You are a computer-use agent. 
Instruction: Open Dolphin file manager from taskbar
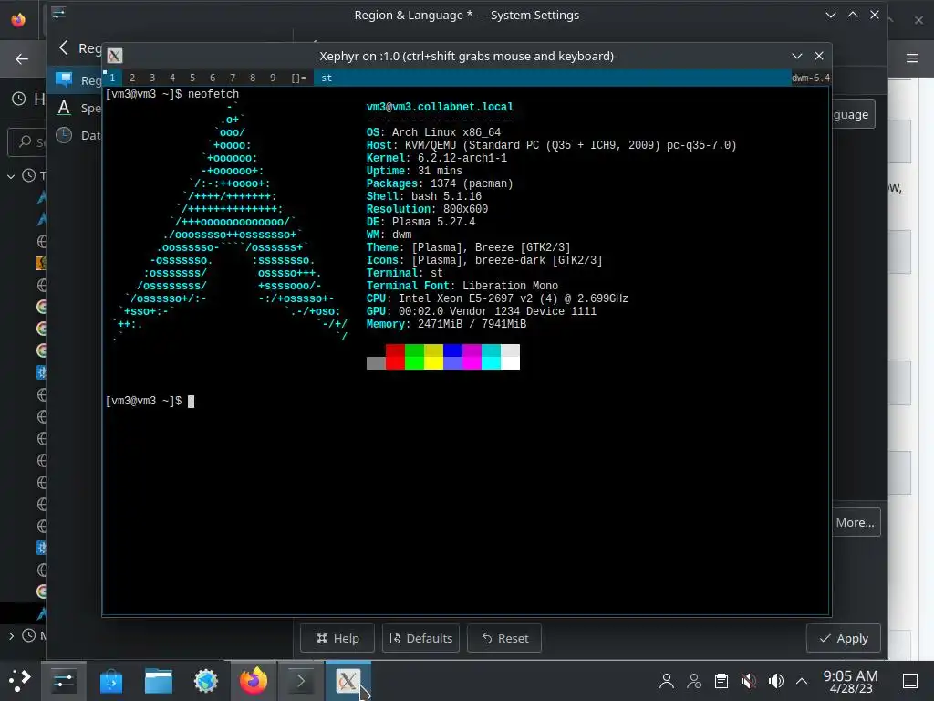click(159, 680)
